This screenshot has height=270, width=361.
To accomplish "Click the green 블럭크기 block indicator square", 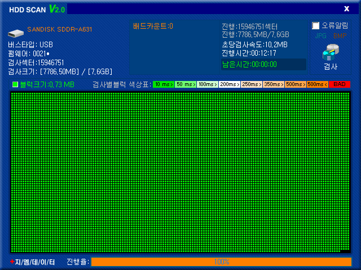I will (15, 84).
